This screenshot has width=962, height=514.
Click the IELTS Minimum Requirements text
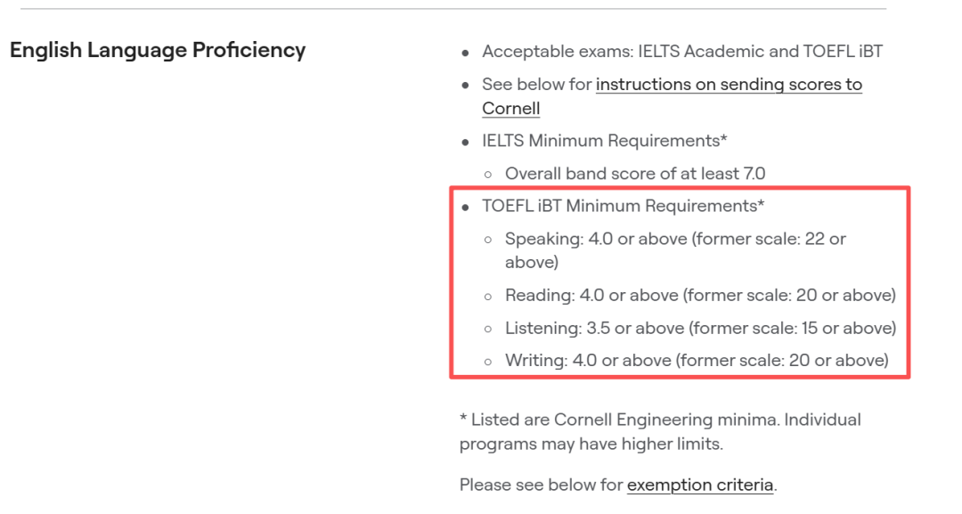[x=605, y=141]
